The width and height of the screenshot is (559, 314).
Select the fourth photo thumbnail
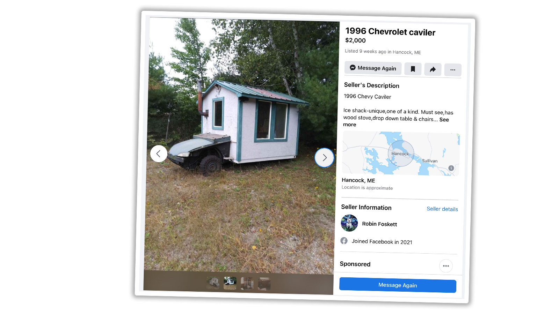(264, 284)
